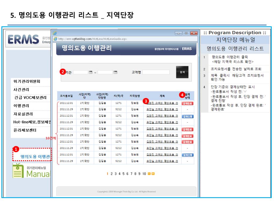
Task: Click the 결재완료 badge in the first row
Action: (188, 103)
